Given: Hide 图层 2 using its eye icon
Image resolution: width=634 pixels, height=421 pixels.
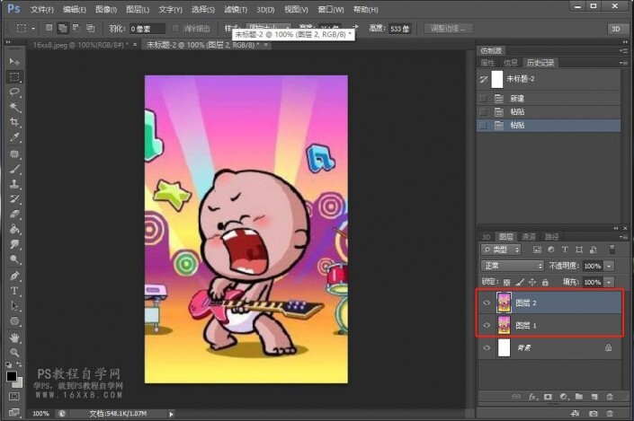Looking at the screenshot, I should point(487,303).
